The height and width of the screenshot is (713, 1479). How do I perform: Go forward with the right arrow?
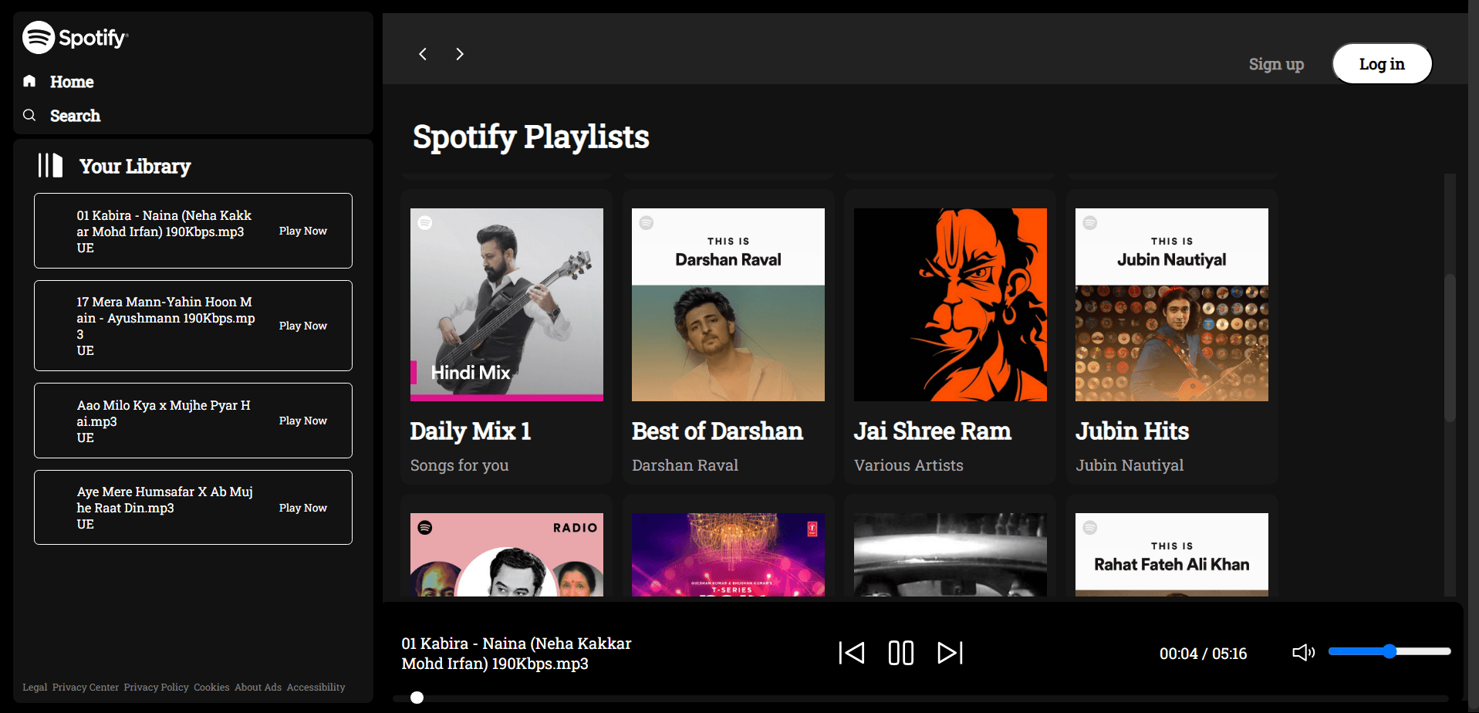[460, 54]
